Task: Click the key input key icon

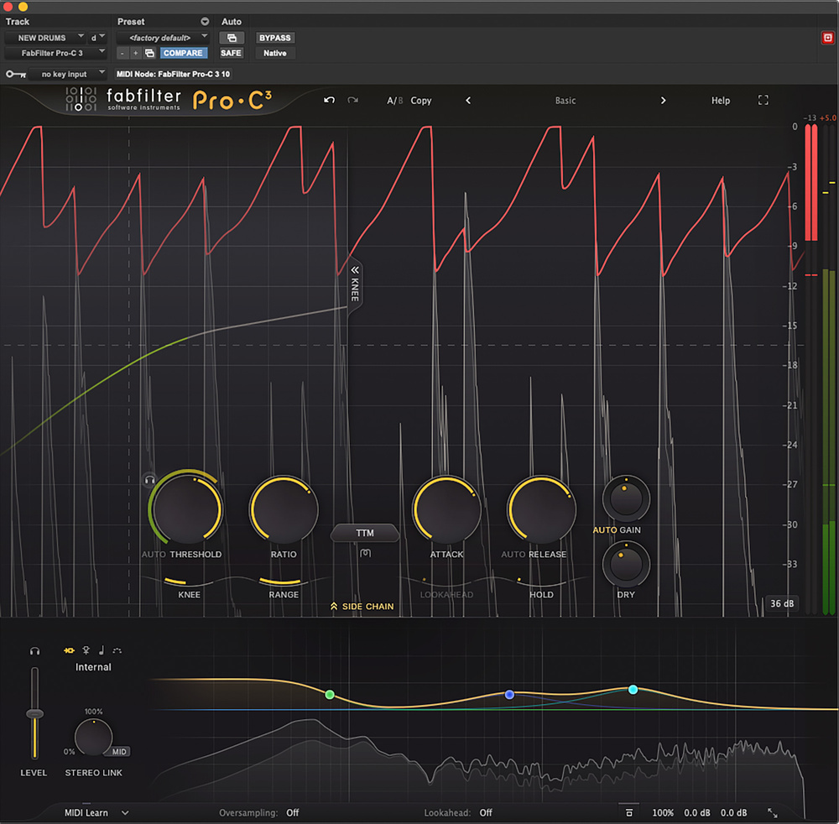Action: pos(14,74)
